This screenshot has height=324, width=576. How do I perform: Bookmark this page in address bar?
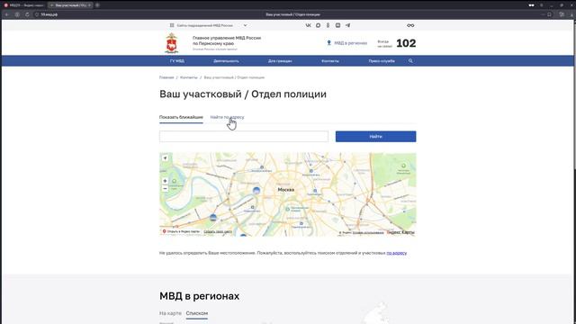[549, 14]
